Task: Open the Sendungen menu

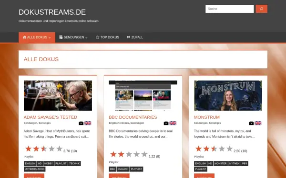Action: coord(73,37)
